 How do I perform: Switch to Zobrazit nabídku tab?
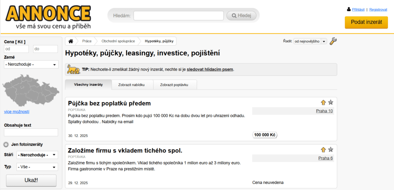(132, 85)
